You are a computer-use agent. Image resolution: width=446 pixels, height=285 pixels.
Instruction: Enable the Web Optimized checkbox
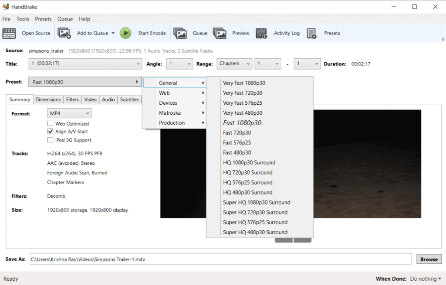(x=50, y=124)
